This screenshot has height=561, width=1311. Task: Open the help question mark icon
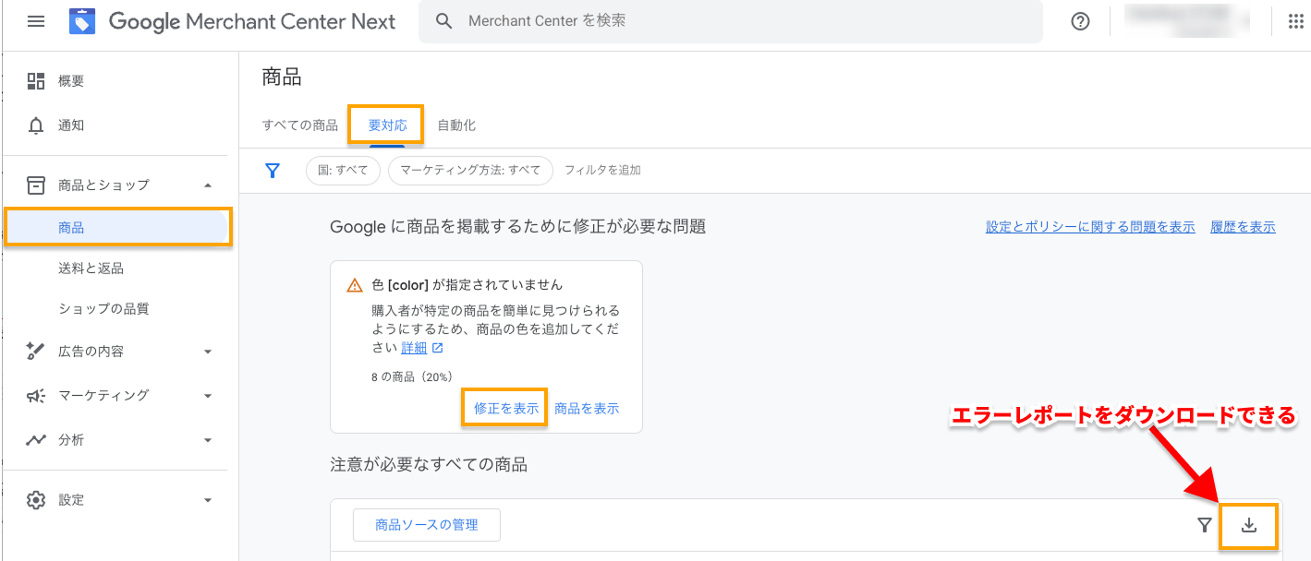pos(1080,21)
